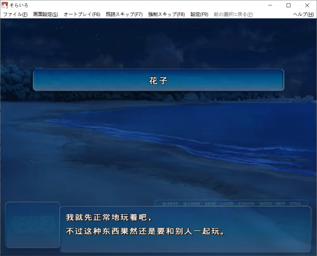Viewport: 317px width, 256px height.
Task: Toggle SKIP mode on the dialogue bar
Action: click(x=280, y=203)
